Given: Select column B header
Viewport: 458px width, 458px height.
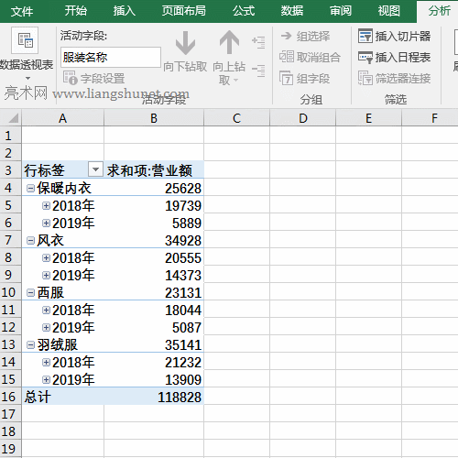Looking at the screenshot, I should 154,118.
